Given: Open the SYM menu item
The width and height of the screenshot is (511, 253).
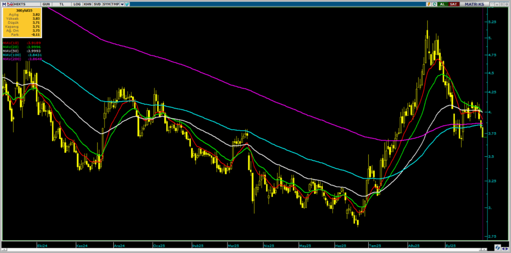Looking at the screenshot, I should pos(106,3).
